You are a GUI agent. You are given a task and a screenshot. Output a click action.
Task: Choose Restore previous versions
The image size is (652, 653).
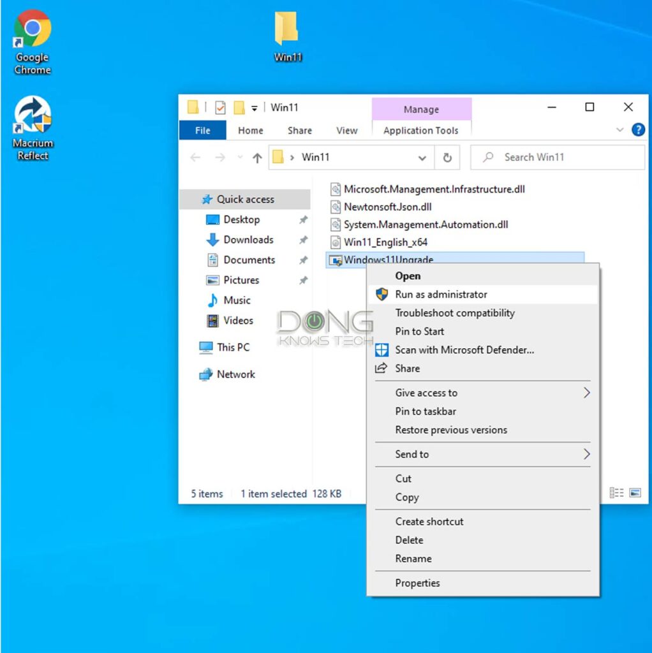(483, 430)
